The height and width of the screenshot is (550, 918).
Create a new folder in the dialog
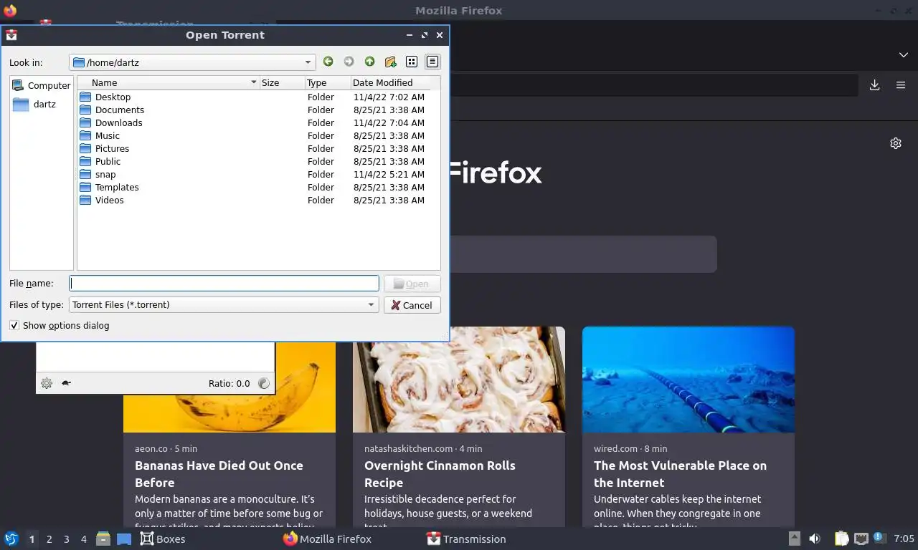point(390,62)
